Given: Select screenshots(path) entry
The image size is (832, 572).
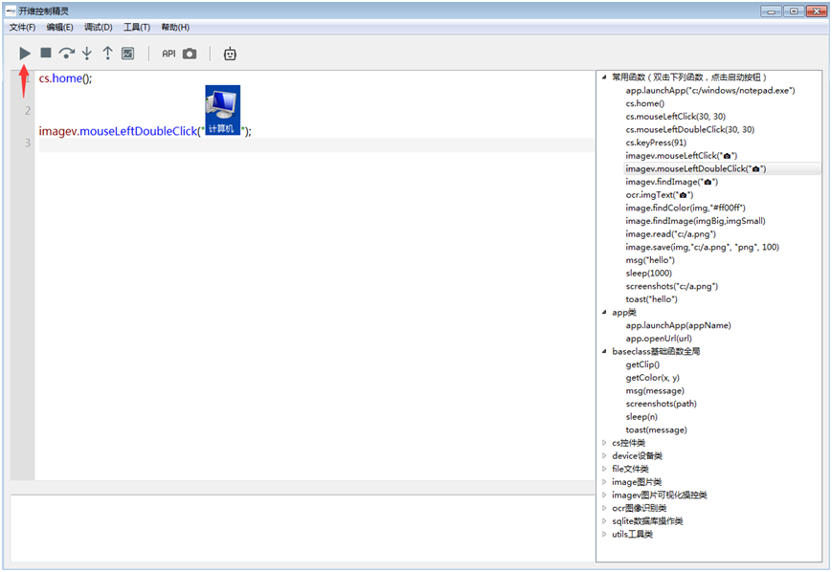Looking at the screenshot, I should coord(662,404).
